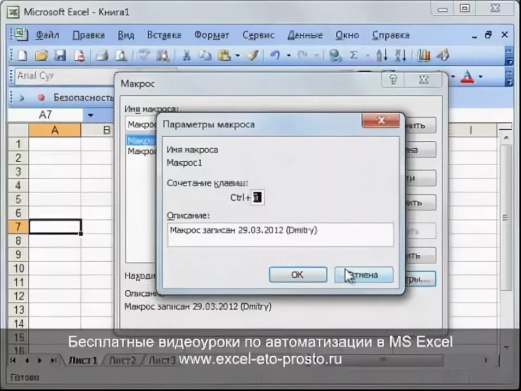Run the Spelling check icon
This screenshot has width=521, height=391.
pyautogui.click(x=144, y=55)
